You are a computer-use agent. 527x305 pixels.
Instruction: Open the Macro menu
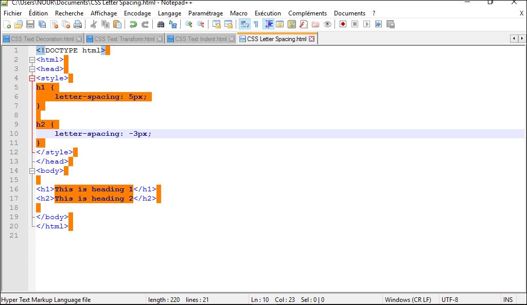239,13
